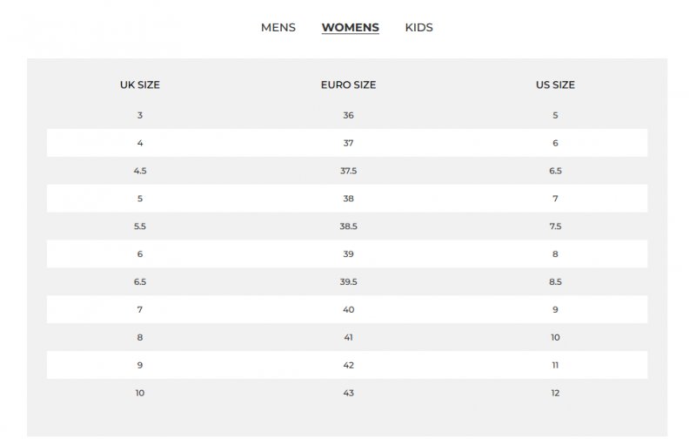Switch to the MENS size tab
This screenshot has width=696, height=445.
[x=278, y=28]
